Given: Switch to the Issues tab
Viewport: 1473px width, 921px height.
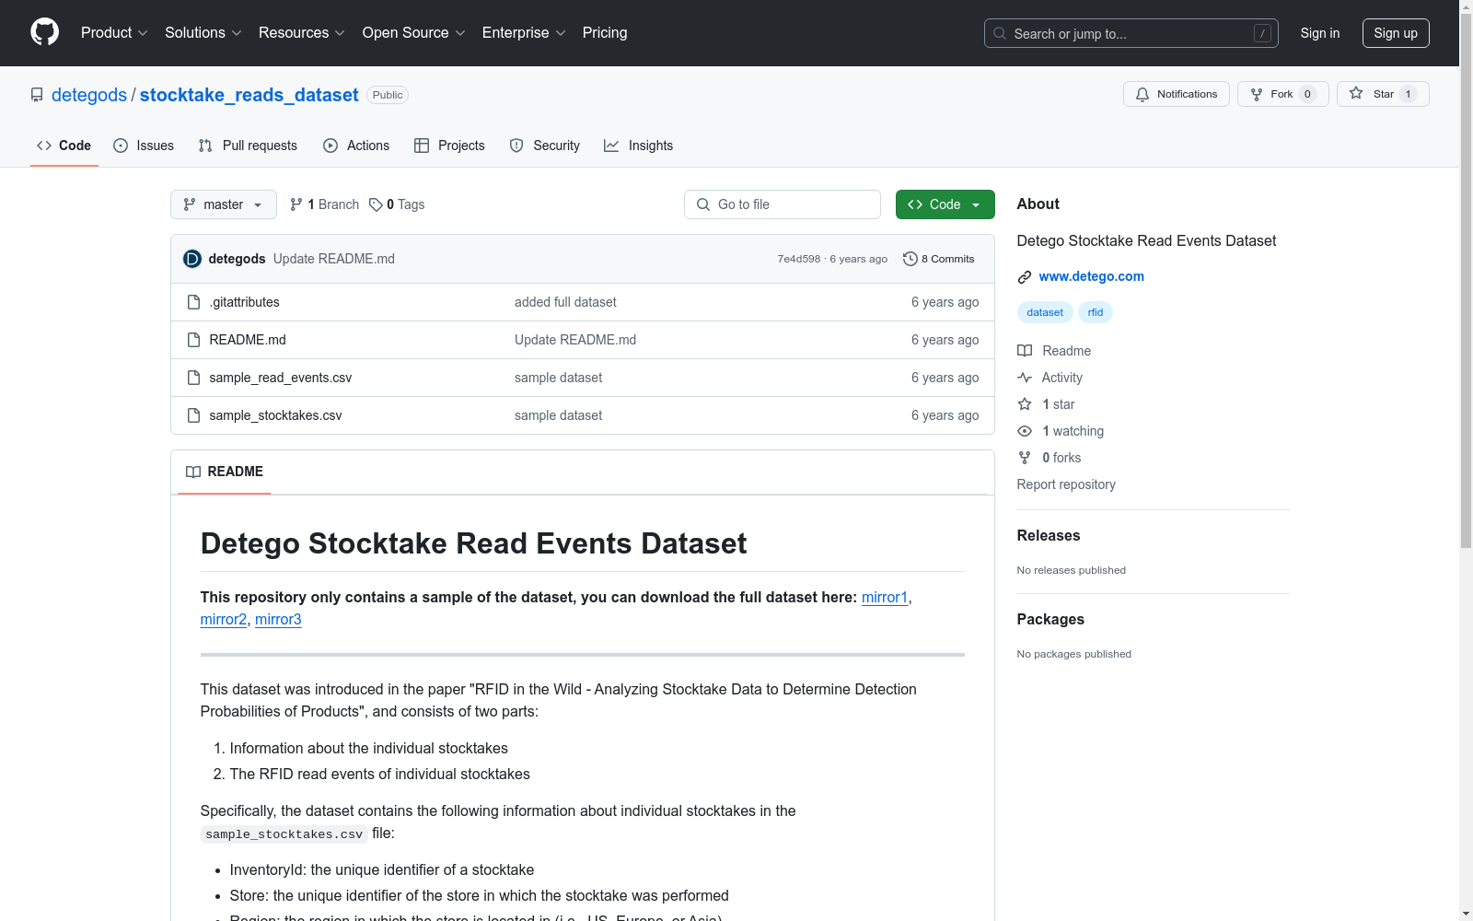Looking at the screenshot, I should 144,146.
